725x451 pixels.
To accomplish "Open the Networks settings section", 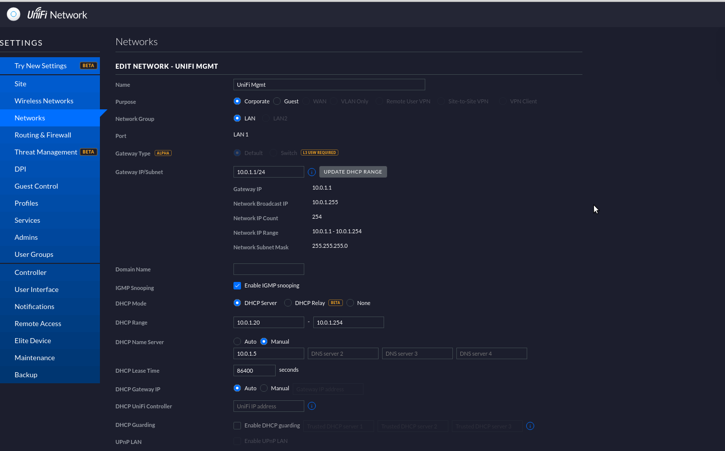I will click(x=50, y=118).
